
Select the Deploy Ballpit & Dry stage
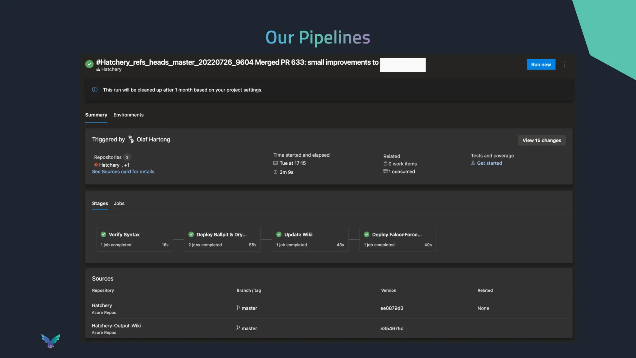[x=222, y=239]
